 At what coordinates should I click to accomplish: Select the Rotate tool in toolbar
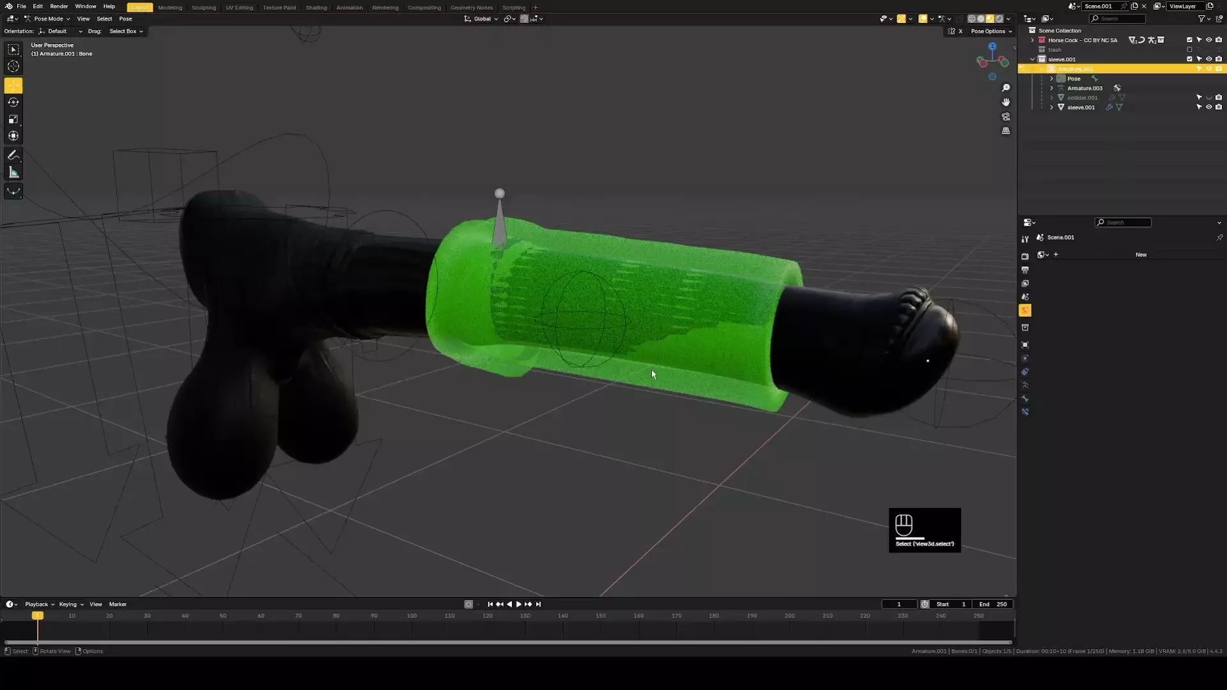[13, 102]
